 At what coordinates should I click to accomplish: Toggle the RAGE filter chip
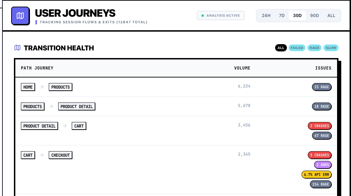(x=314, y=48)
